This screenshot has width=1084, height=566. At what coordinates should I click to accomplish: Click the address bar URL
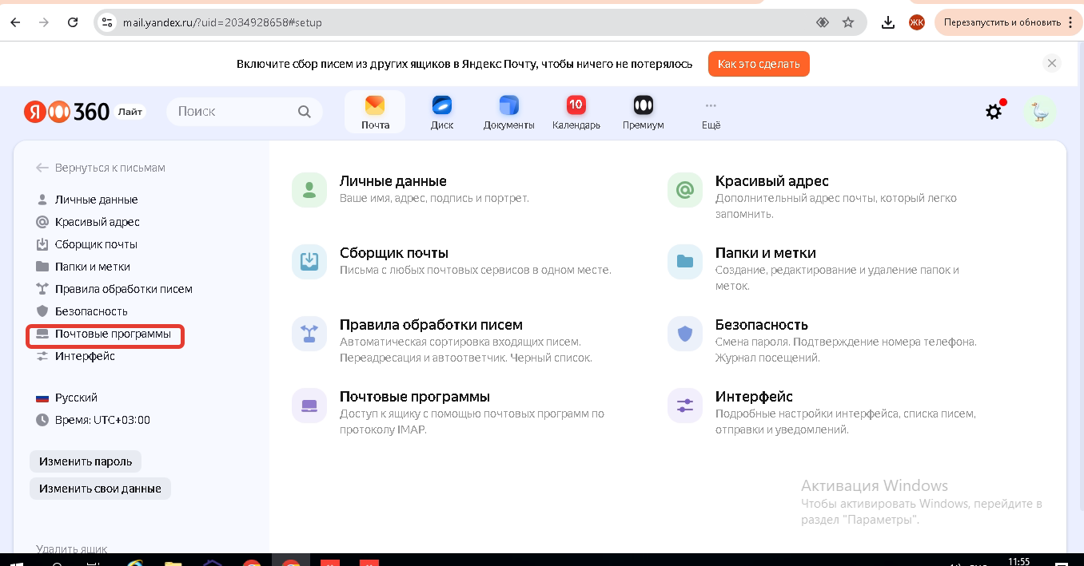point(222,22)
